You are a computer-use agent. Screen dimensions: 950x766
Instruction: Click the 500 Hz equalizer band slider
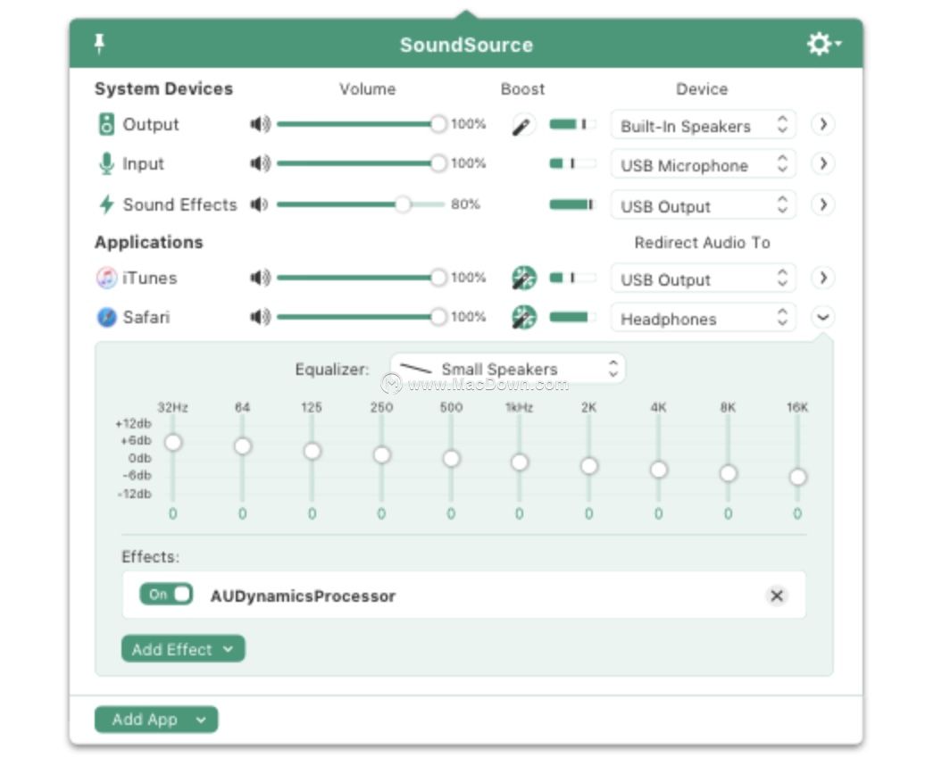(451, 458)
